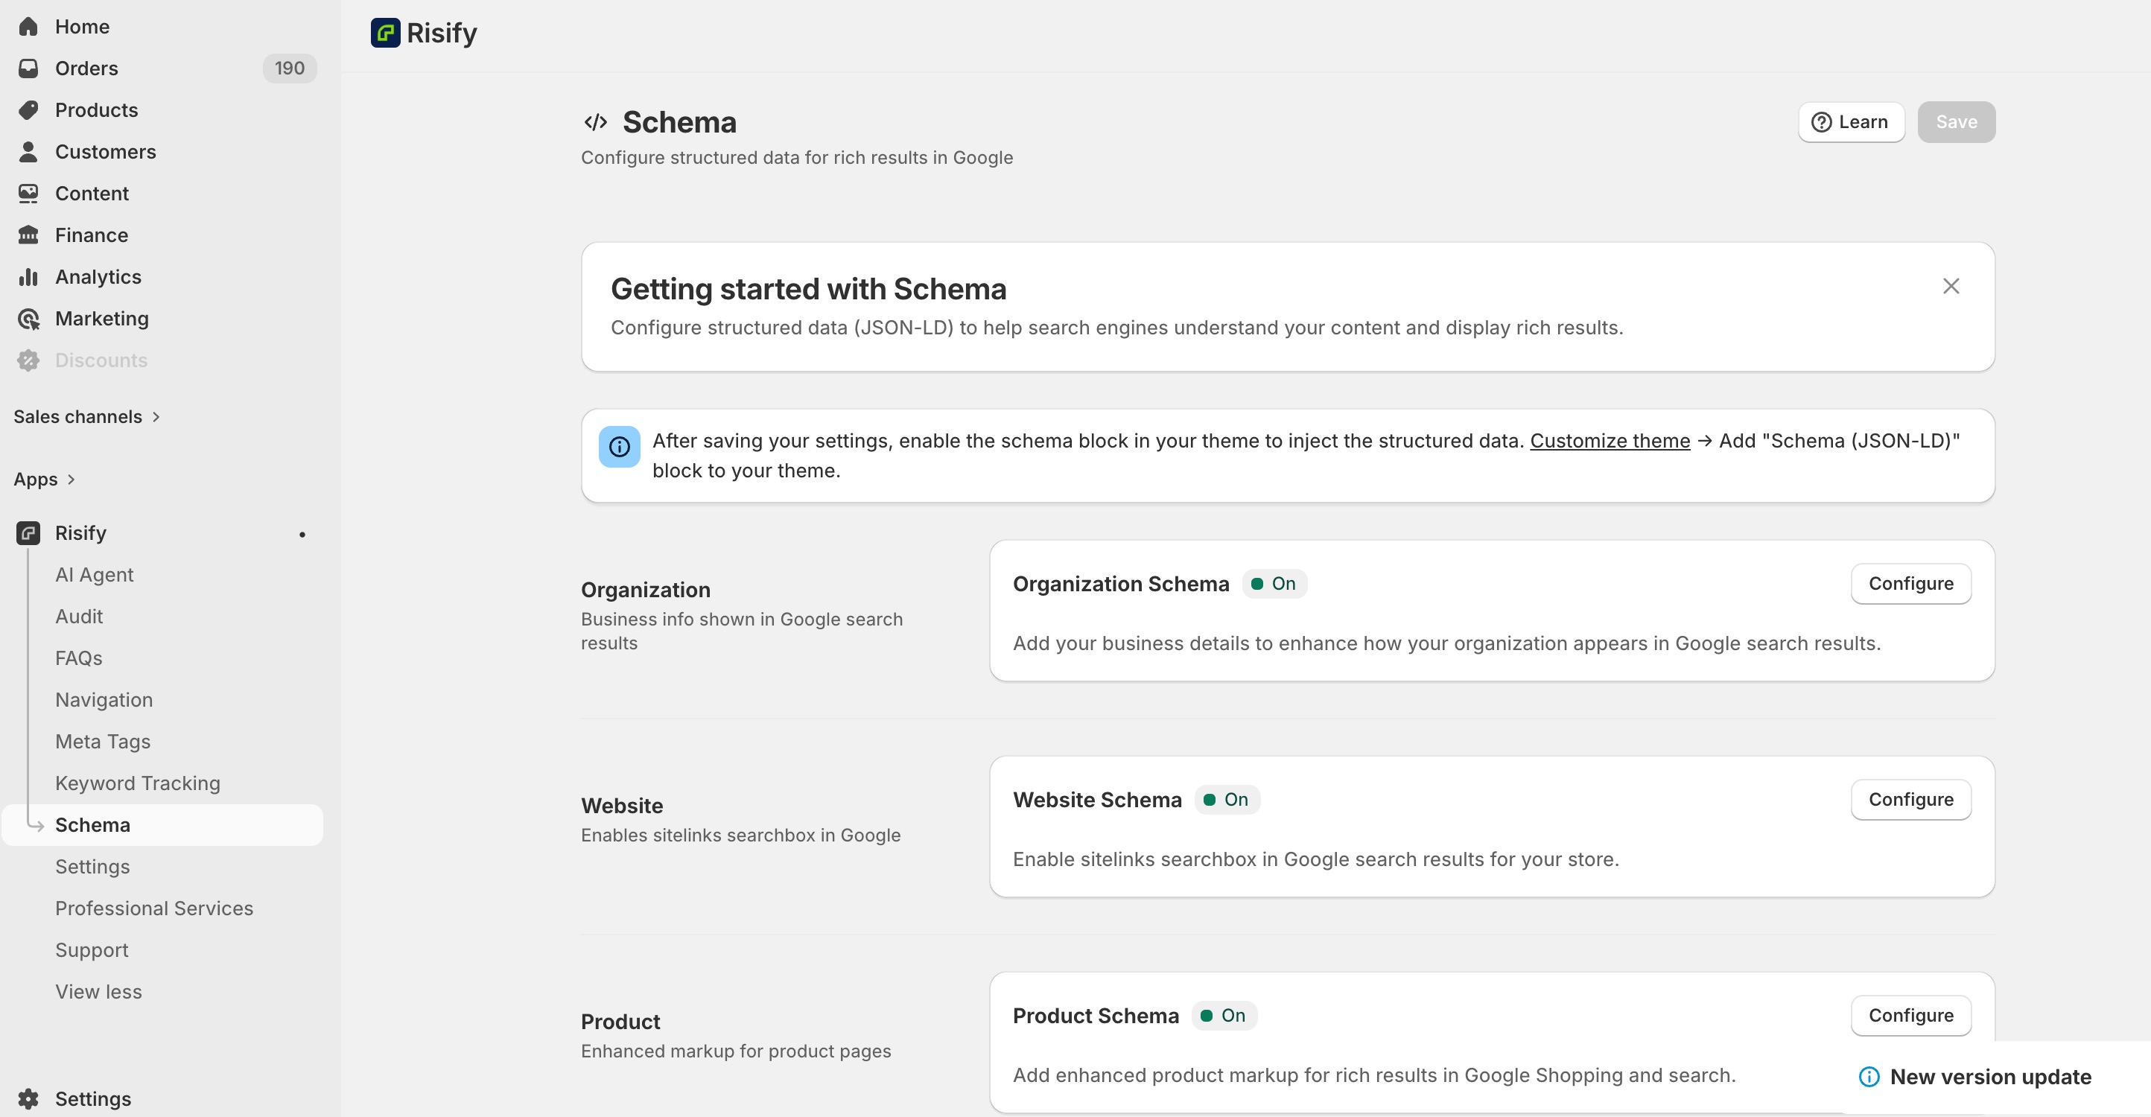Collapse the Risify menu with View less
Viewport: 2151px width, 1117px height.
[x=98, y=991]
